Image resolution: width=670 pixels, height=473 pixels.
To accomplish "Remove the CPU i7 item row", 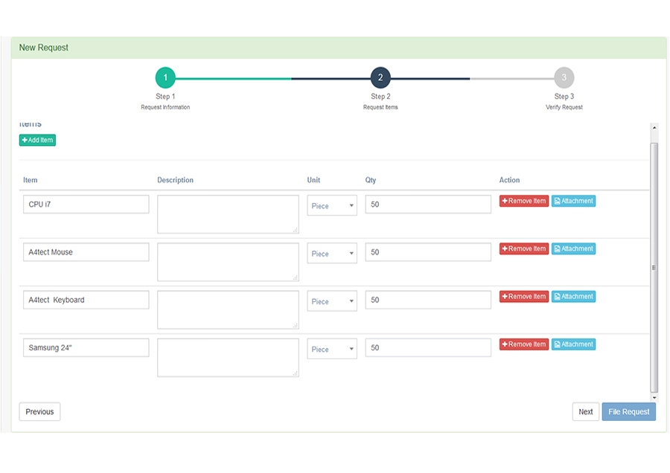I will click(524, 201).
